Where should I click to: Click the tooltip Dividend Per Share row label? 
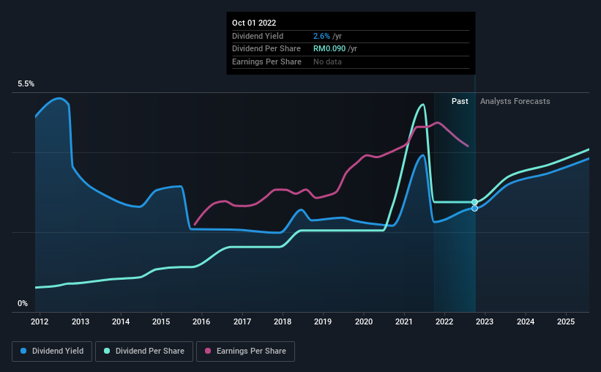266,49
